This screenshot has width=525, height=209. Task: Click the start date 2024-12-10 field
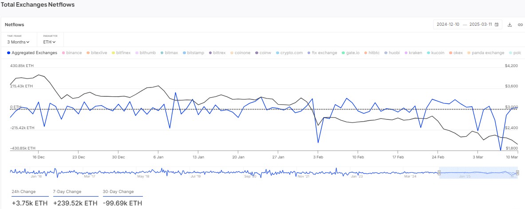click(x=448, y=25)
